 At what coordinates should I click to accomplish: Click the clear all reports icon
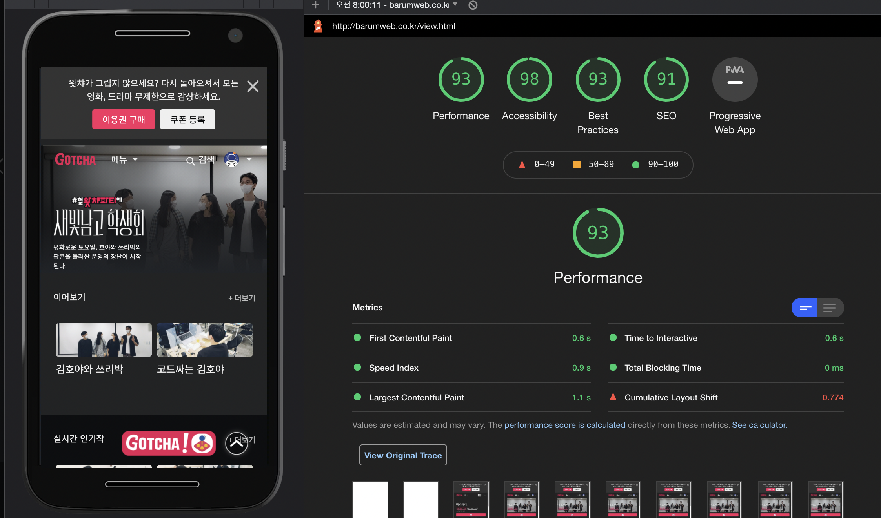point(473,5)
